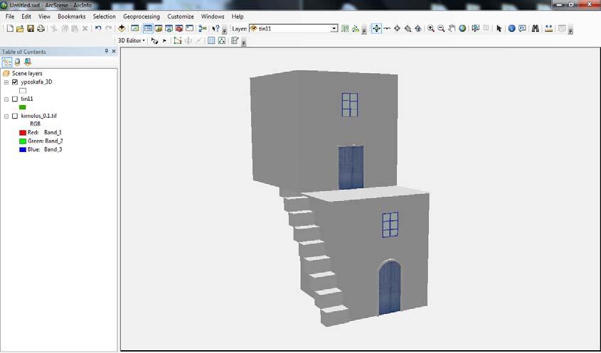The width and height of the screenshot is (601, 353).
Task: Collapse the tin11 layer tree
Action: point(6,99)
